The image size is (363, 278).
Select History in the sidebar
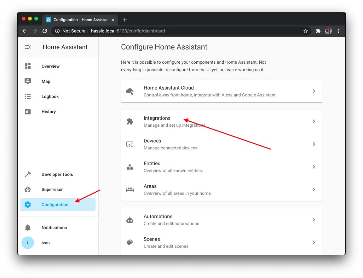(x=58, y=112)
